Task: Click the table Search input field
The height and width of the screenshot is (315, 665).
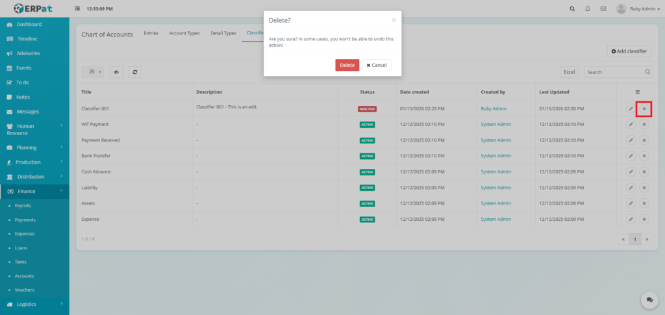Action: click(x=614, y=72)
